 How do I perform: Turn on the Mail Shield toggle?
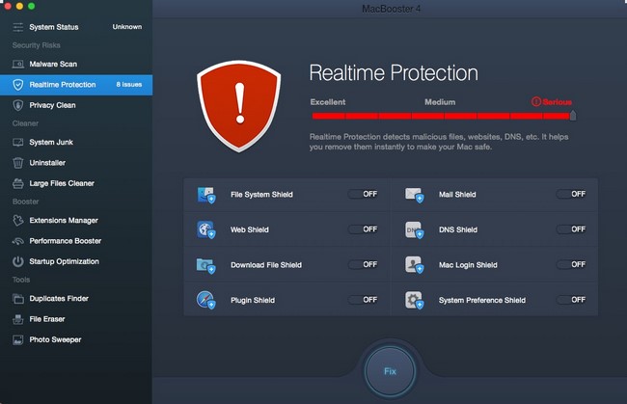tap(571, 194)
